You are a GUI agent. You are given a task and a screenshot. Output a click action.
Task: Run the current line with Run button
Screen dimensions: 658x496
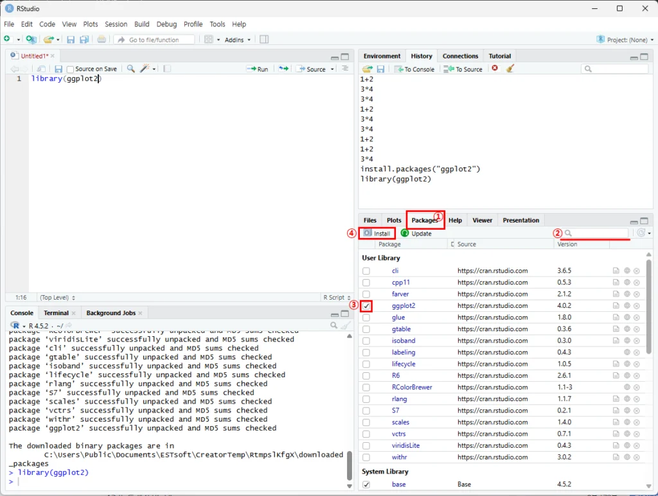click(x=258, y=69)
